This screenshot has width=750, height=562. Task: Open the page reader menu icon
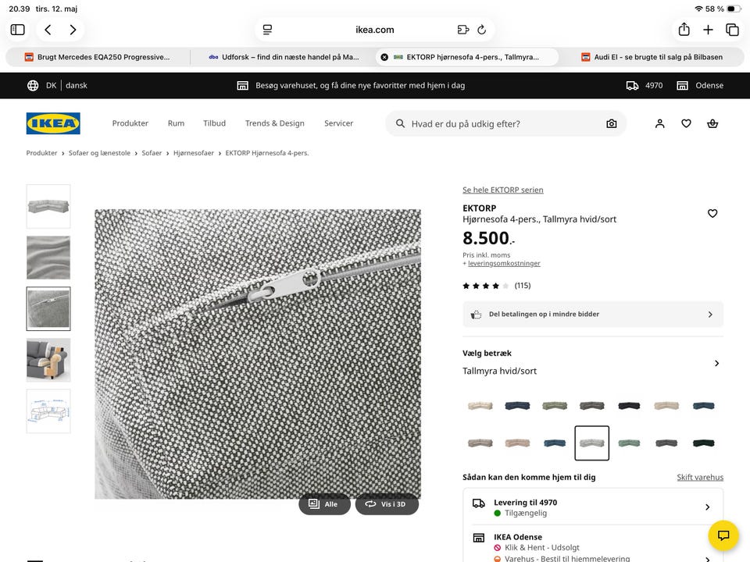[267, 30]
